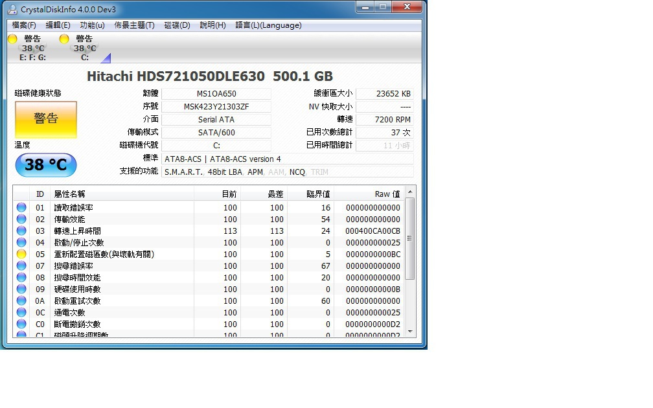The image size is (653, 408).
Task: Open the 說明(H) menu
Action: pyautogui.click(x=212, y=25)
